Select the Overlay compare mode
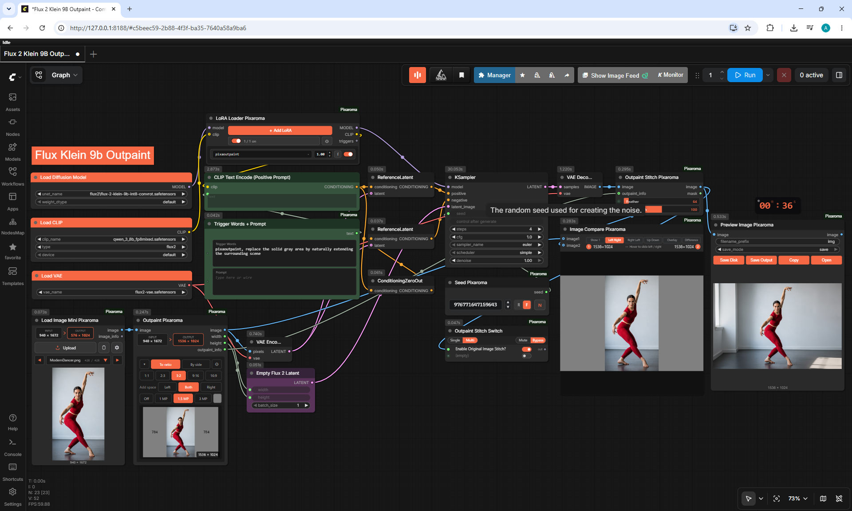 (672, 240)
